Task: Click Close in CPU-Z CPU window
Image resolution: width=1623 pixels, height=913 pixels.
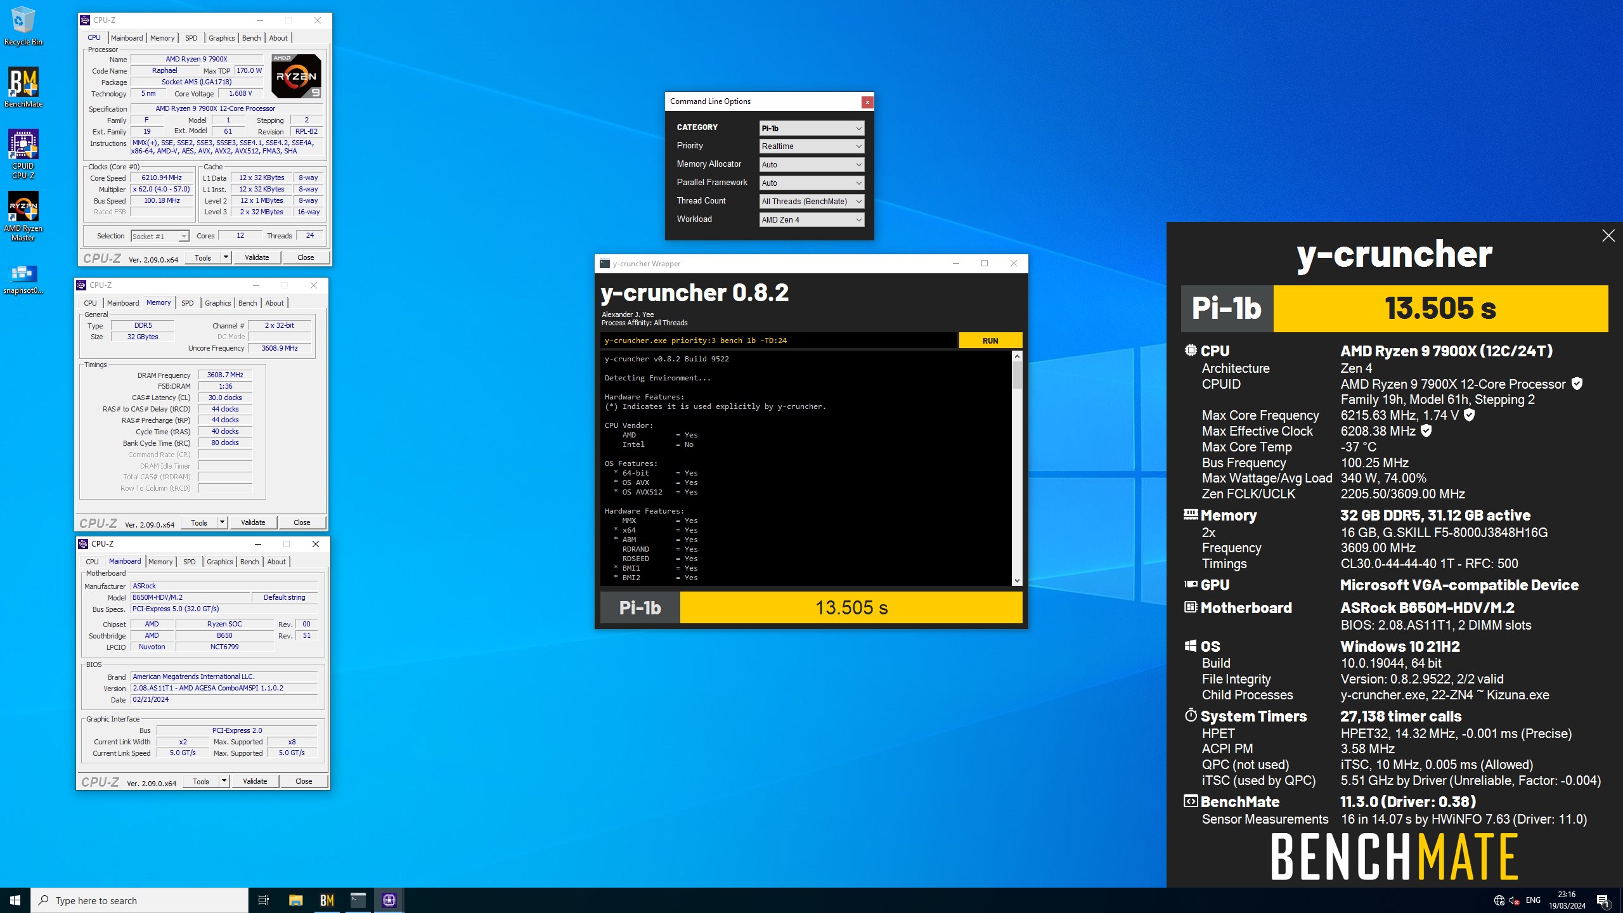Action: click(306, 257)
